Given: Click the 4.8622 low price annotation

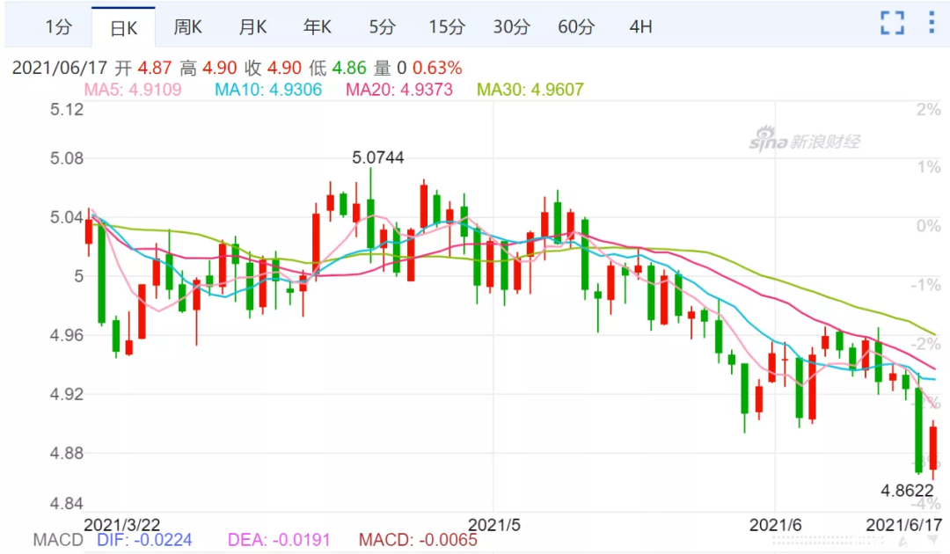Looking at the screenshot, I should pyautogui.click(x=907, y=491).
